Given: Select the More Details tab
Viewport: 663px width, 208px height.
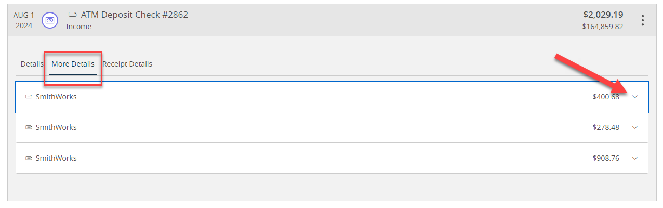Looking at the screenshot, I should [x=73, y=64].
